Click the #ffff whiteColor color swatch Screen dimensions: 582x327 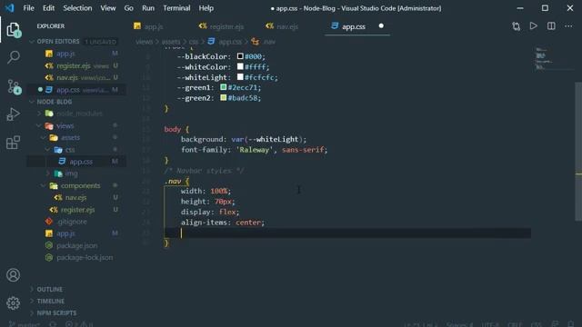click(240, 66)
